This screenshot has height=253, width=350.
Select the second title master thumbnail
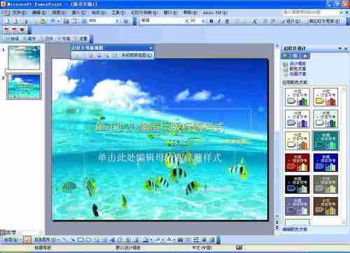(24, 86)
